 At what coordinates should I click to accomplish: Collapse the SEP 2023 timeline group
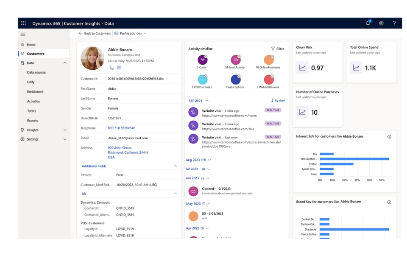pos(207,101)
